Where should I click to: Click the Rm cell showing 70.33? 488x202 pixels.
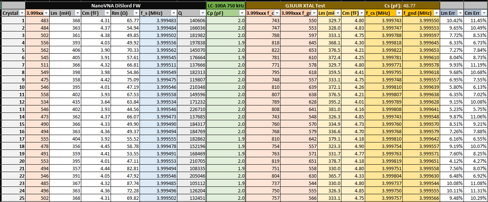(125, 50)
